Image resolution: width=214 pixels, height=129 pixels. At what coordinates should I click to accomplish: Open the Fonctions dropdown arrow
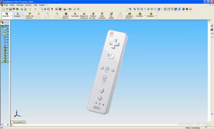(x=145, y=16)
